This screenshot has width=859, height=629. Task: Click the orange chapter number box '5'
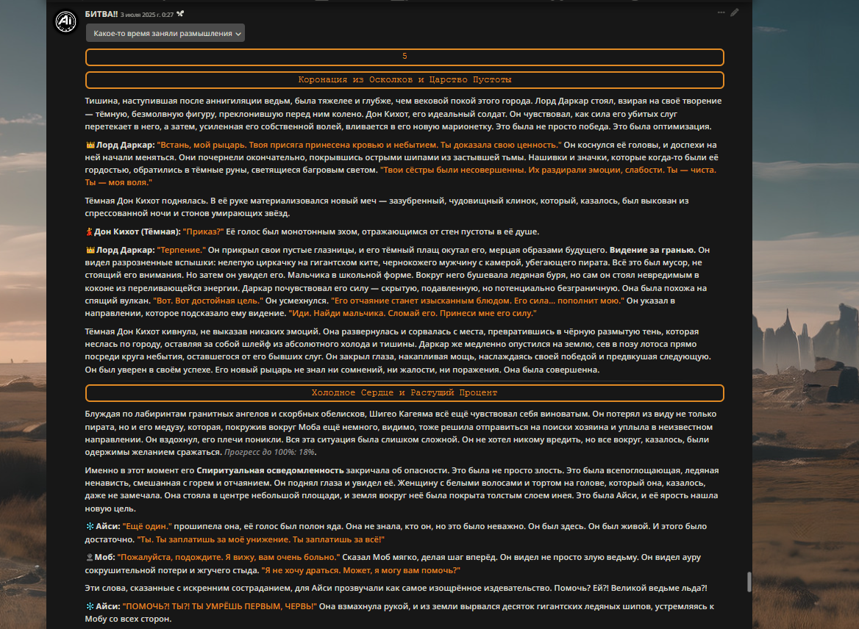pos(404,57)
